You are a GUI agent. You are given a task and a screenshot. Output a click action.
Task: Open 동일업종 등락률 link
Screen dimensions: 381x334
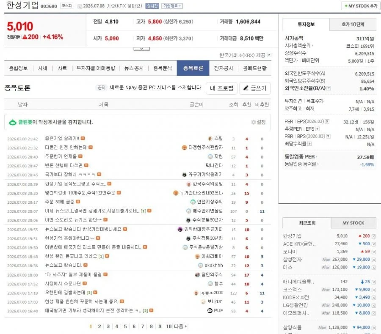point(301,164)
